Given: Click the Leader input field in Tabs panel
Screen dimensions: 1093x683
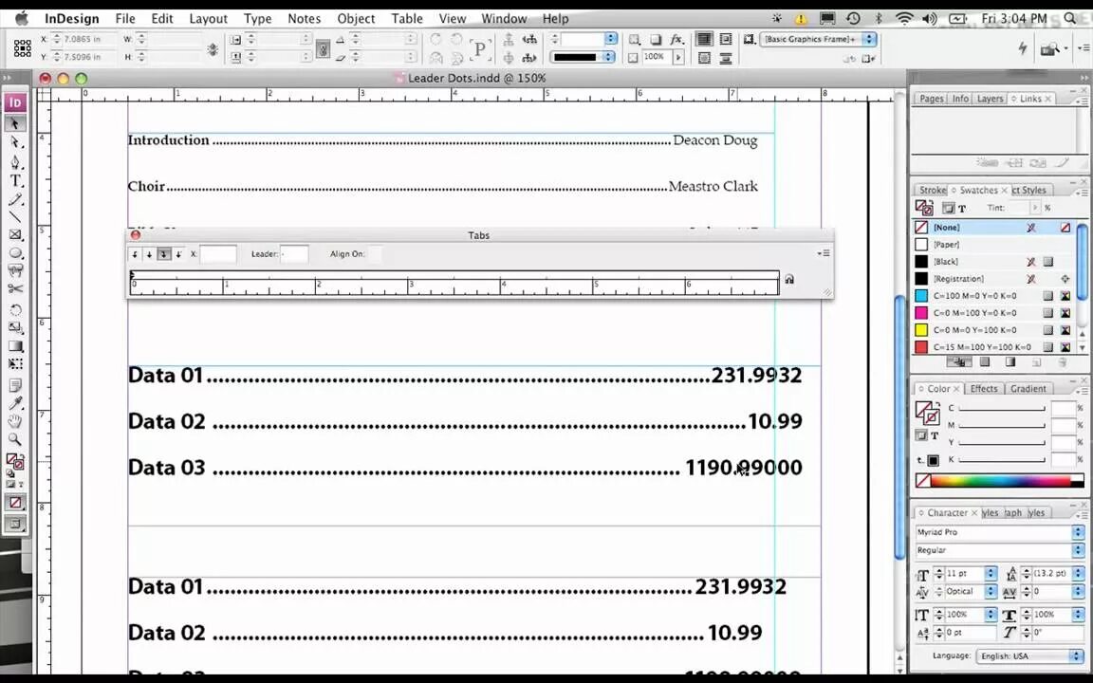Looking at the screenshot, I should click(294, 254).
